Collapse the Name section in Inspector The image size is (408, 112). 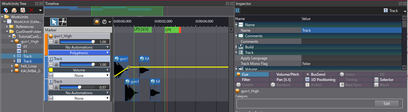[236, 25]
